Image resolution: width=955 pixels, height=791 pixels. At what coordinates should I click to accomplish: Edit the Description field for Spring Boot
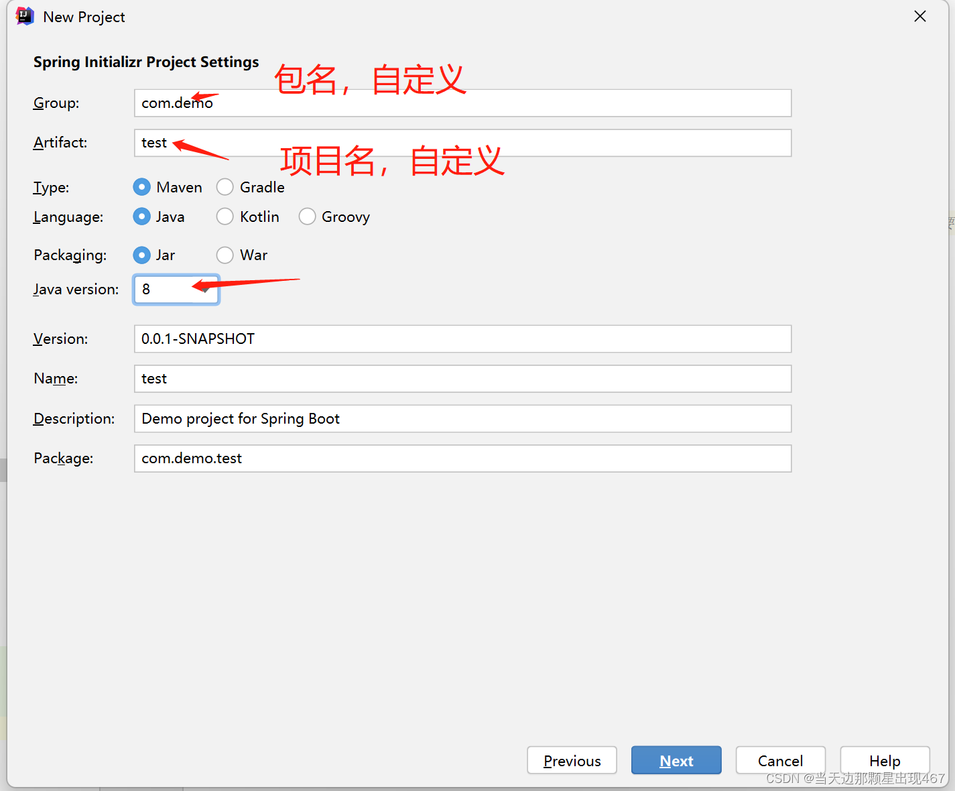462,418
